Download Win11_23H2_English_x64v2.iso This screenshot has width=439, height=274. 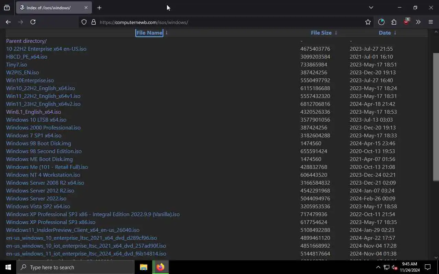(x=43, y=104)
